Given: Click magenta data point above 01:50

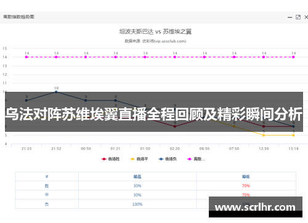Looking at the screenshot, I should [x=145, y=57].
